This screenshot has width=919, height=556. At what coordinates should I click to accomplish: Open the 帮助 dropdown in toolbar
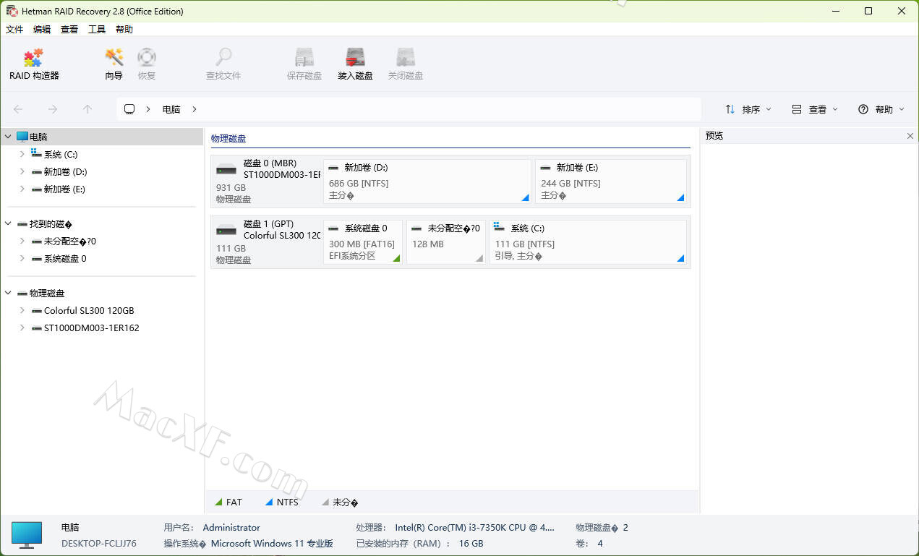pyautogui.click(x=881, y=109)
